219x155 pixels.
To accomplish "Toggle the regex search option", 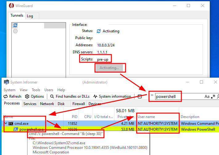I will coord(213,96).
